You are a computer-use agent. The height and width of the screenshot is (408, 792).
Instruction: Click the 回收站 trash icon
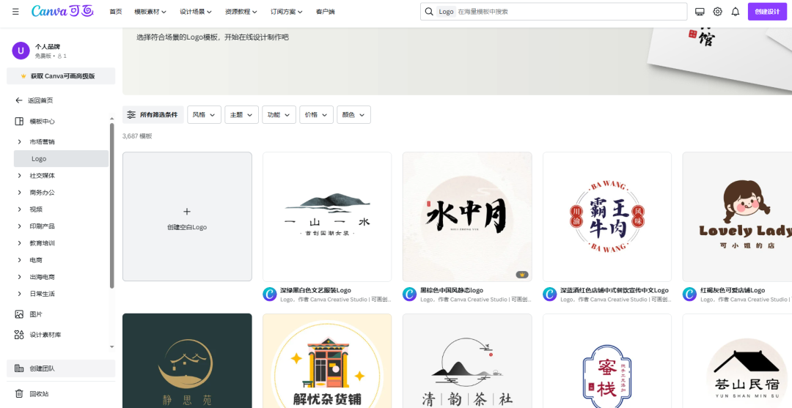[x=18, y=394]
